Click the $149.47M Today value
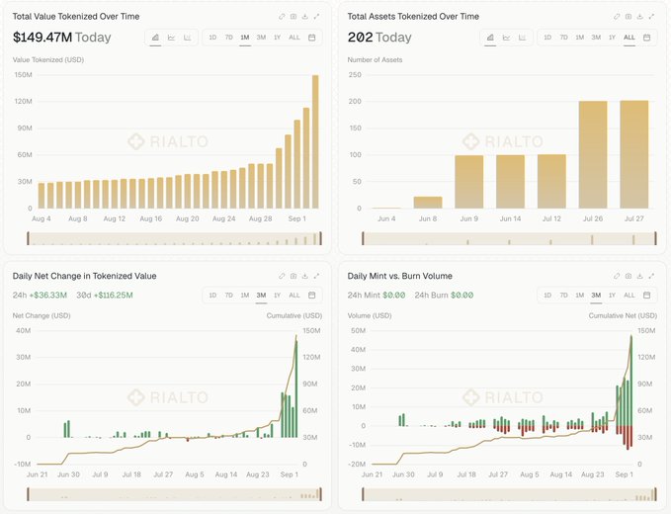The height and width of the screenshot is (514, 671). point(61,38)
